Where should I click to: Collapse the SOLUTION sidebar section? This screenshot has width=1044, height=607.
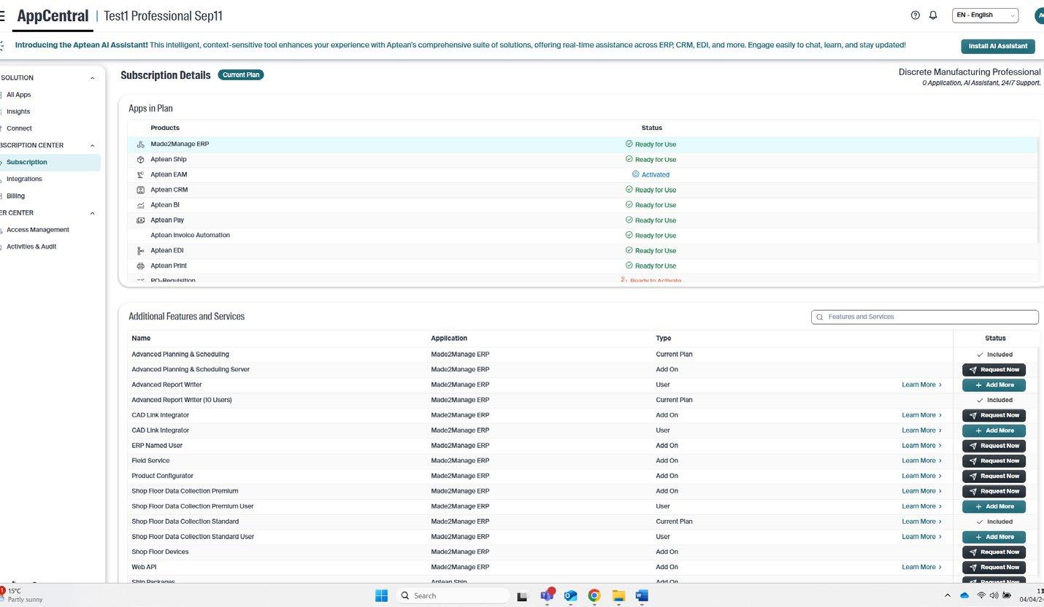click(x=92, y=78)
